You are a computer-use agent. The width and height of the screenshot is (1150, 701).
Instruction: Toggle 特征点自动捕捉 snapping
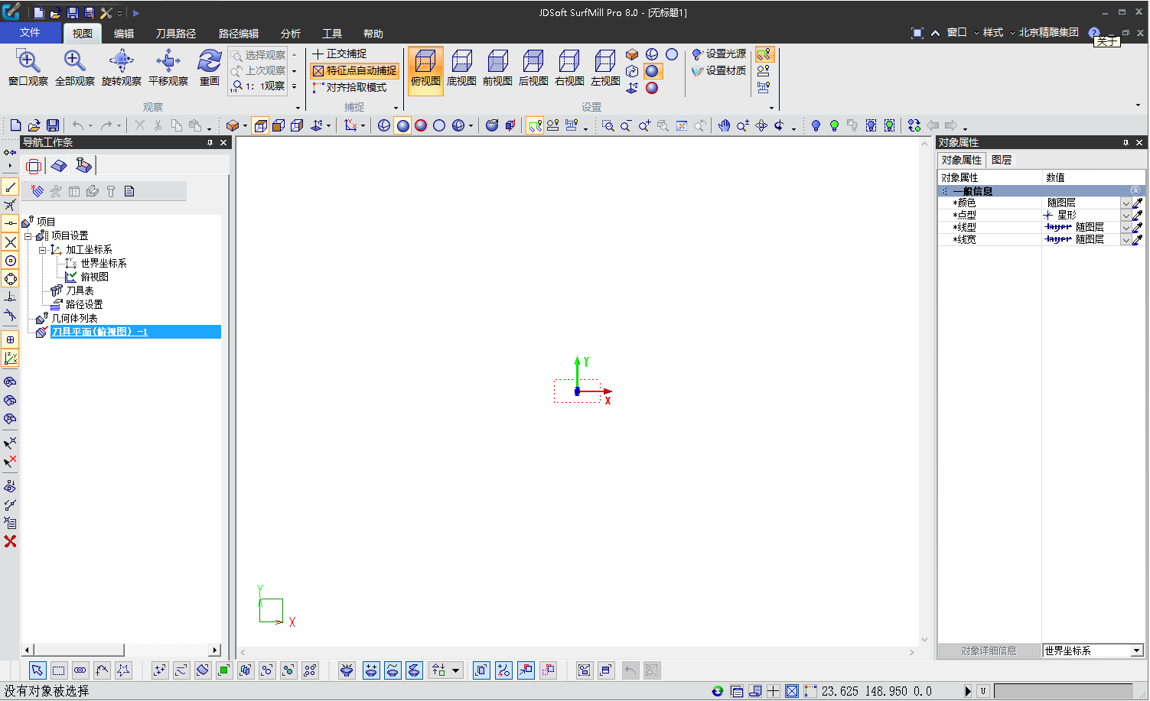(354, 70)
